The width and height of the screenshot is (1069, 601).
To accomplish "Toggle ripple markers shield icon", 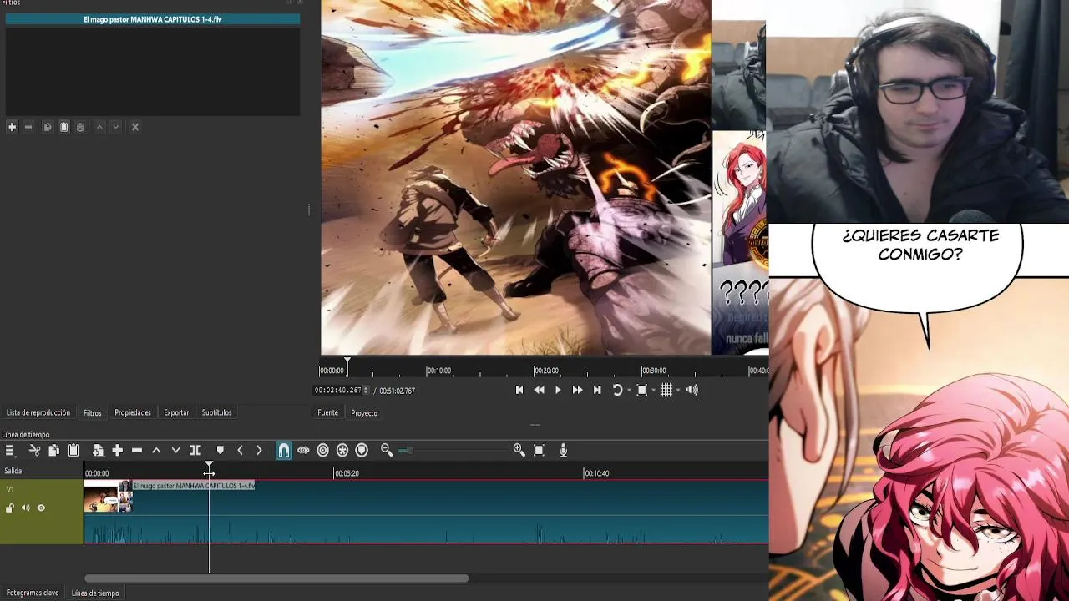I will coord(362,451).
